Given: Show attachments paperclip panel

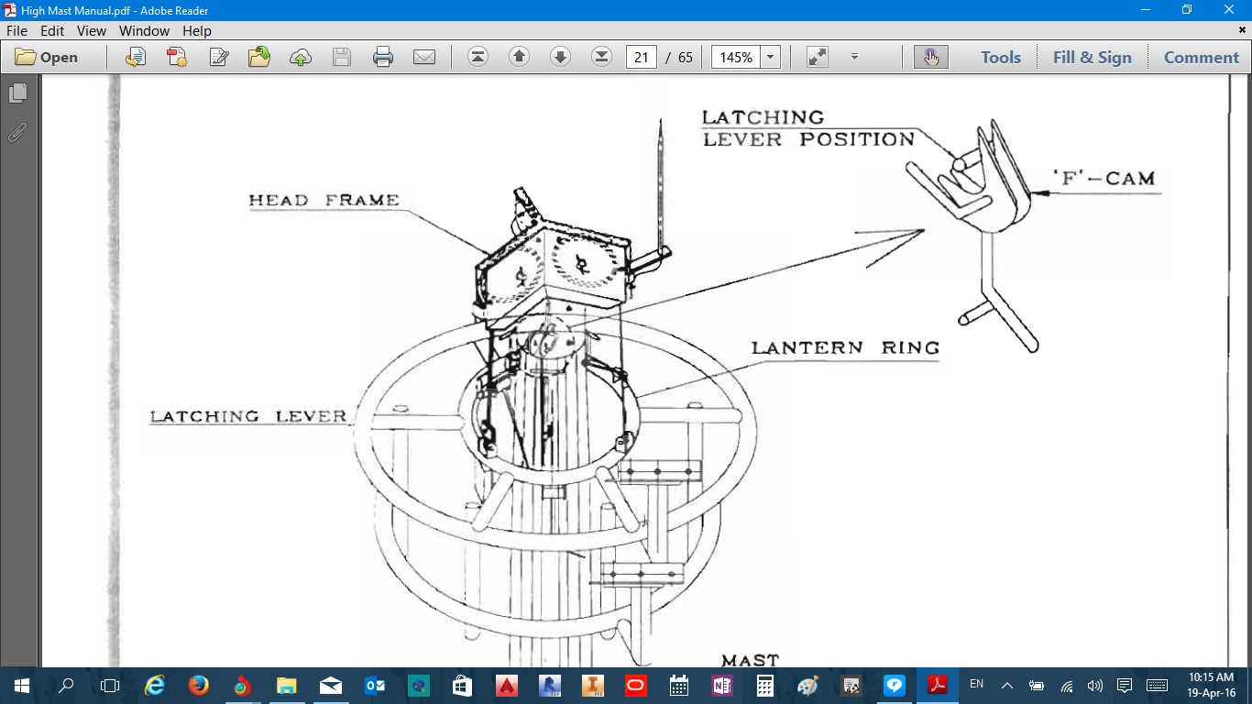Looking at the screenshot, I should tap(17, 133).
